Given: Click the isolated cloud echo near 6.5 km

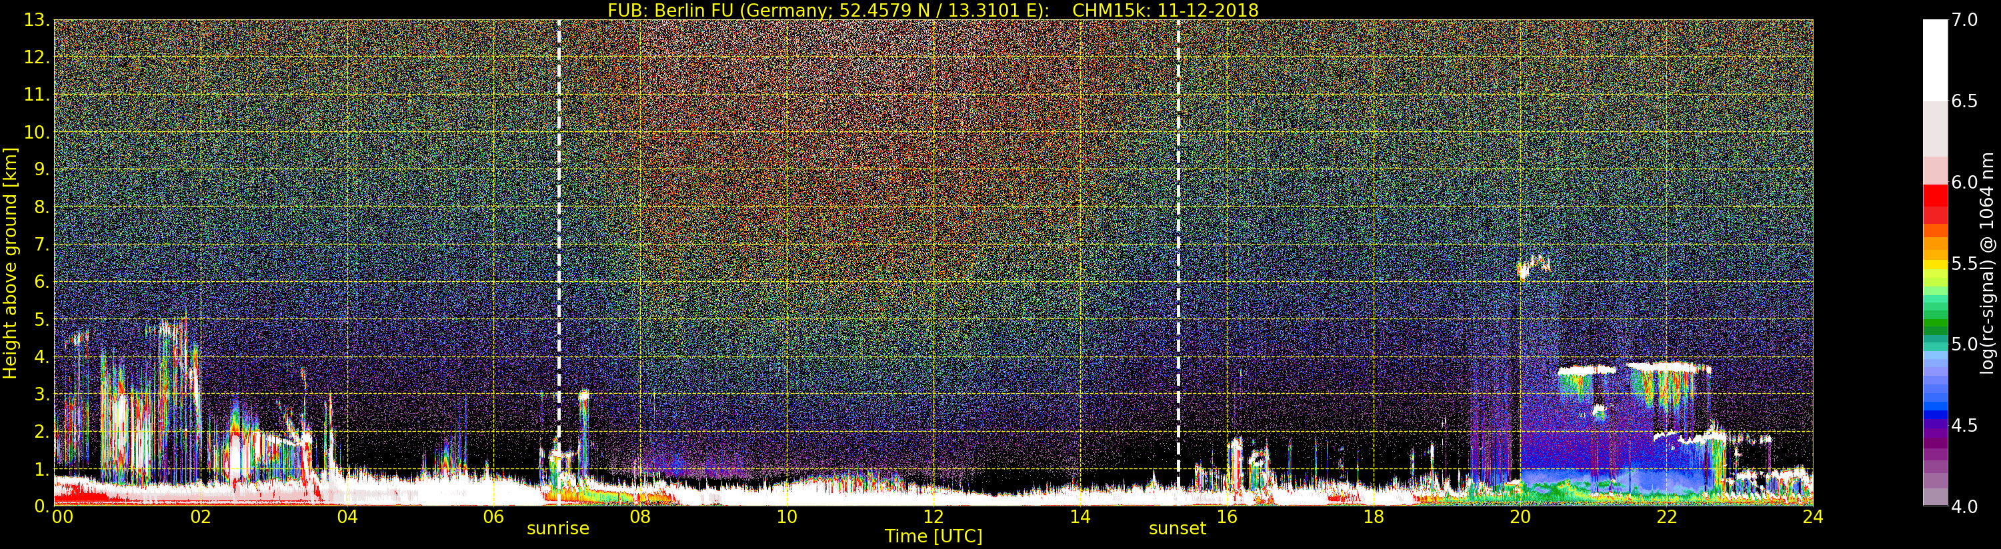Looking at the screenshot, I should [x=1533, y=267].
